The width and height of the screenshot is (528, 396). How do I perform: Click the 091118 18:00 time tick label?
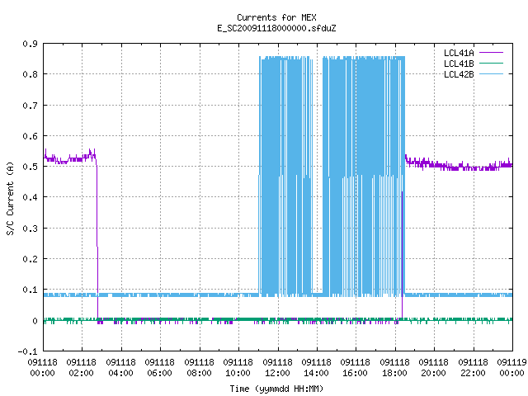coord(394,368)
